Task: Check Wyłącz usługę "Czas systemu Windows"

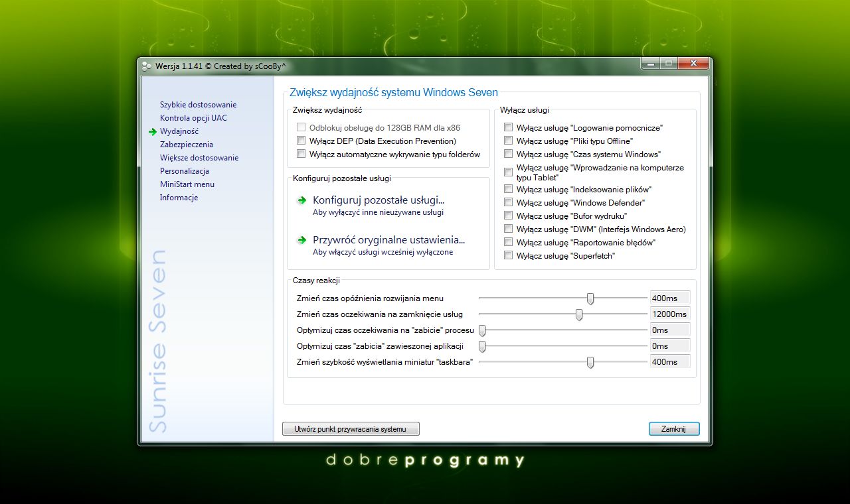Action: 508,154
